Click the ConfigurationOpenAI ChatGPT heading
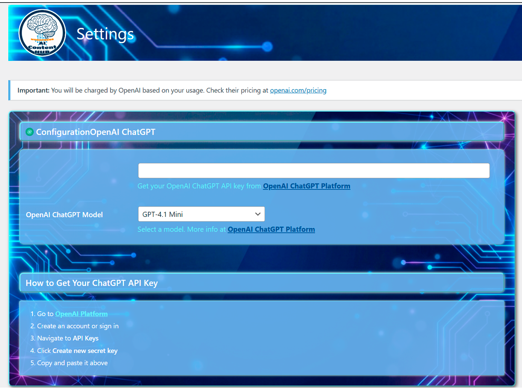 96,132
